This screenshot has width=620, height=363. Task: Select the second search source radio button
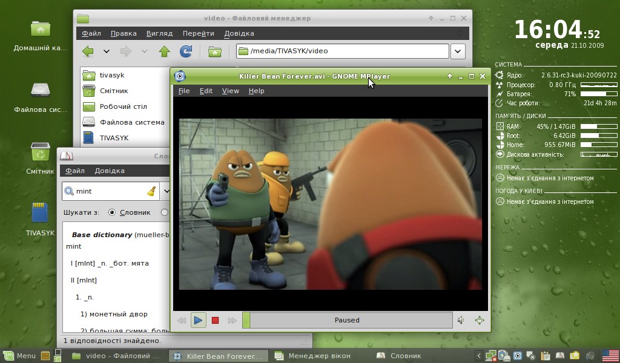(x=165, y=212)
